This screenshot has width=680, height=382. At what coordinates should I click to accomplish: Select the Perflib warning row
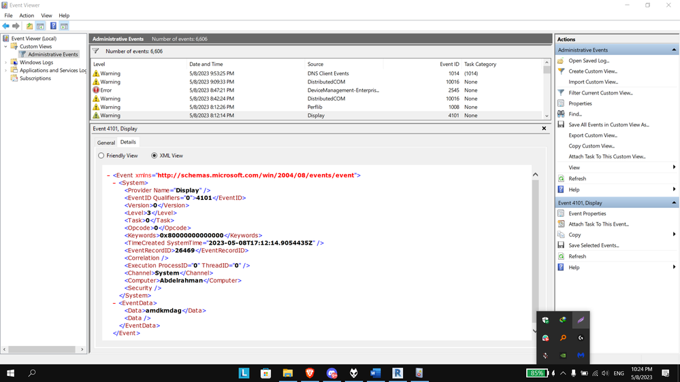[317, 107]
